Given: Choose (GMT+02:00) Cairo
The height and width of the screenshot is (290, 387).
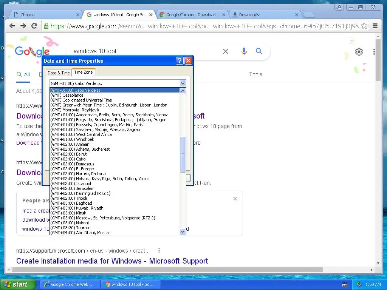Looking at the screenshot, I should point(115,159).
